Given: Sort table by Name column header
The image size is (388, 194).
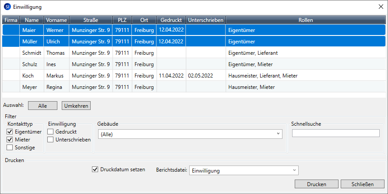Looking at the screenshot, I should (x=32, y=20).
